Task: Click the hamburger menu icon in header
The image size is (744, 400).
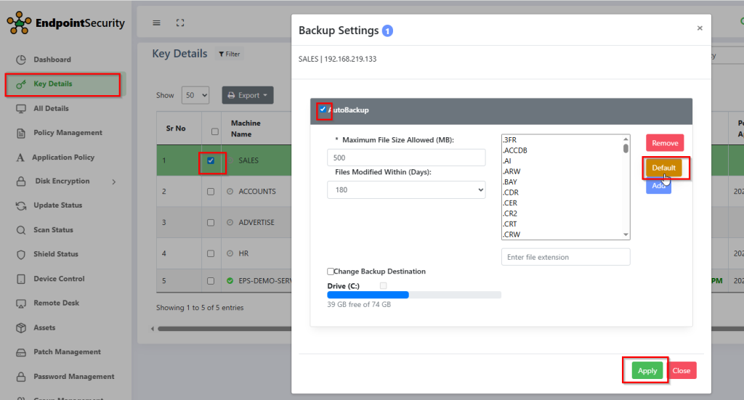Action: (156, 23)
